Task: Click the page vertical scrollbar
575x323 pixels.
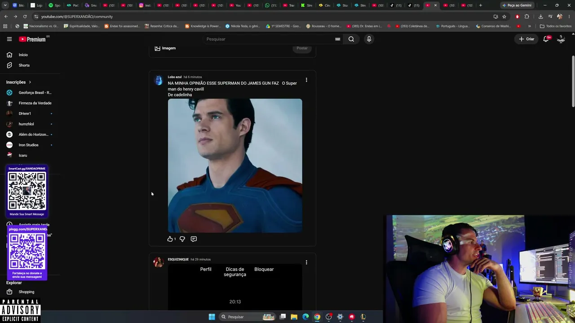Action: tap(573, 81)
